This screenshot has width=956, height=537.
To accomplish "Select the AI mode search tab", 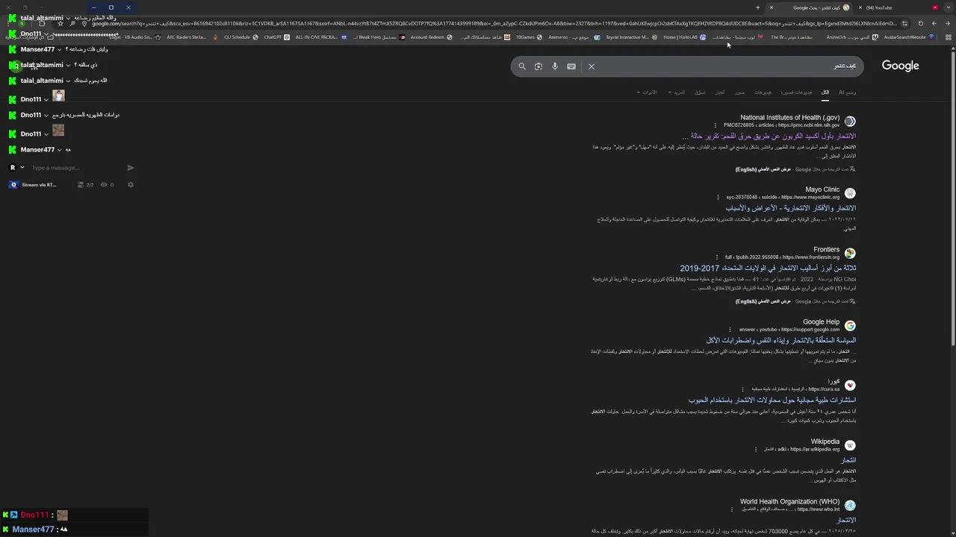I will coord(847,92).
